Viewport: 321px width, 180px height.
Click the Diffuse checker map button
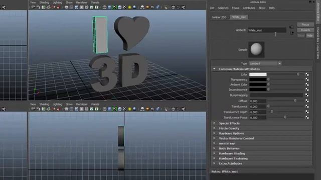point(307,100)
